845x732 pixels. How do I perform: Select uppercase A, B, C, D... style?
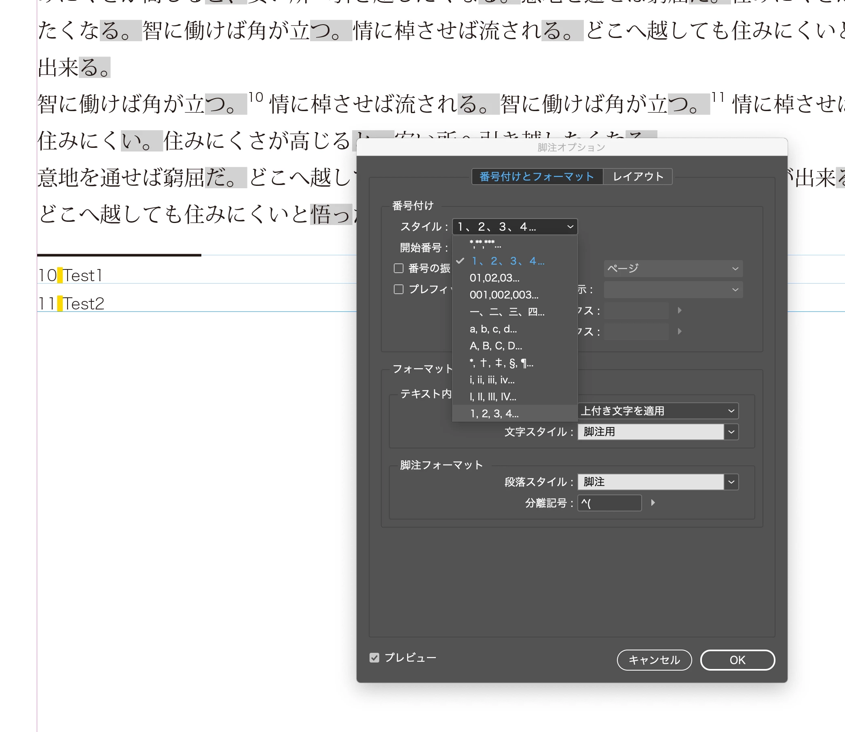495,346
